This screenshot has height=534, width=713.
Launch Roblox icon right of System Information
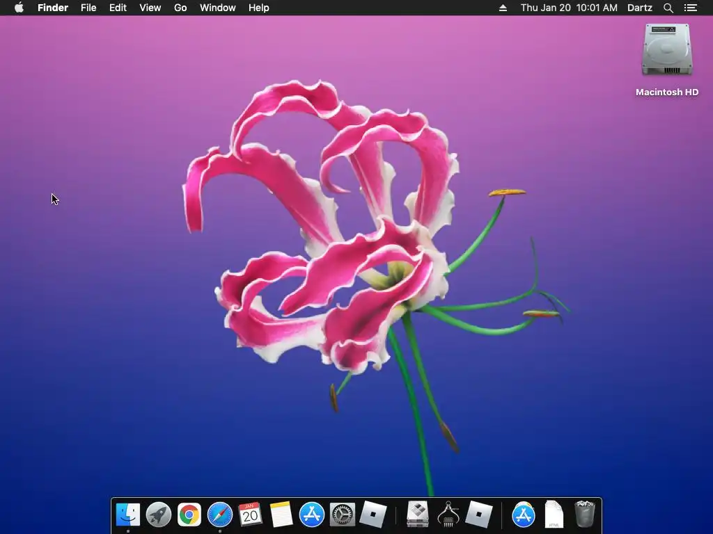click(x=479, y=515)
